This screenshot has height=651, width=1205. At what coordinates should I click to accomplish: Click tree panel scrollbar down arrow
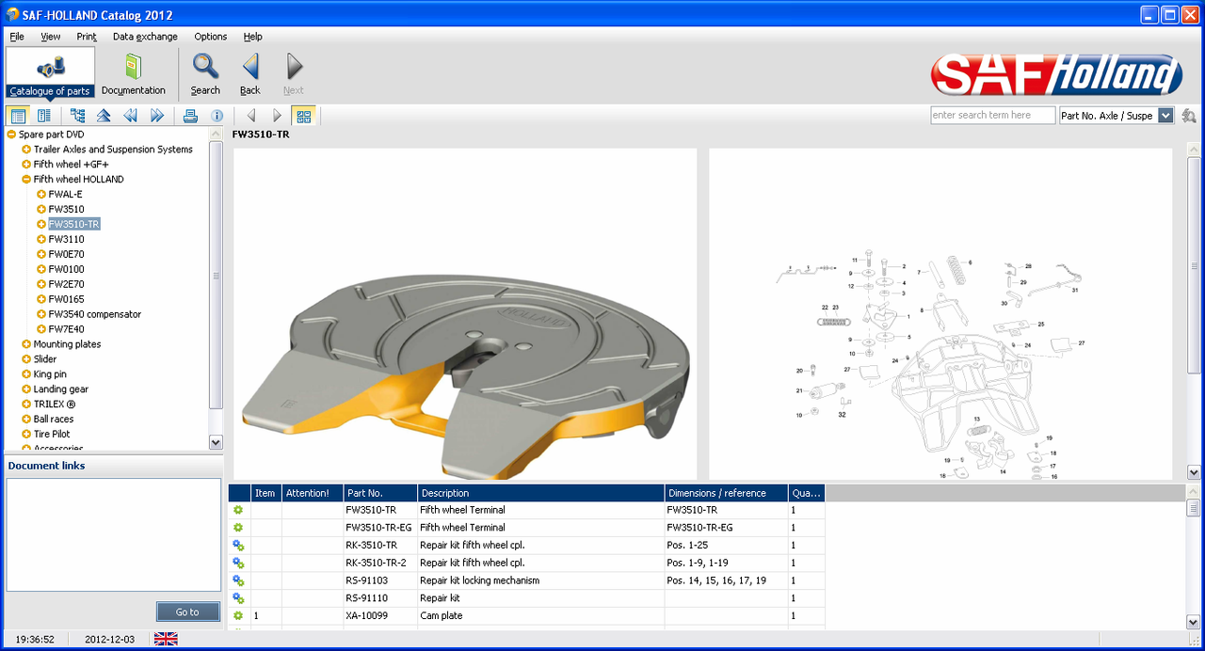point(216,442)
